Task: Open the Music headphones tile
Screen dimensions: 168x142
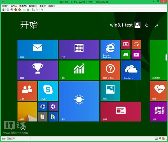Action: tap(136, 44)
